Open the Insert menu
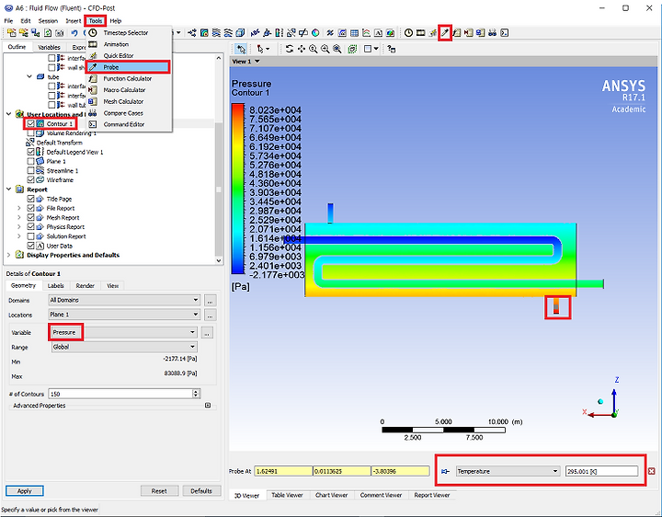 (x=73, y=20)
